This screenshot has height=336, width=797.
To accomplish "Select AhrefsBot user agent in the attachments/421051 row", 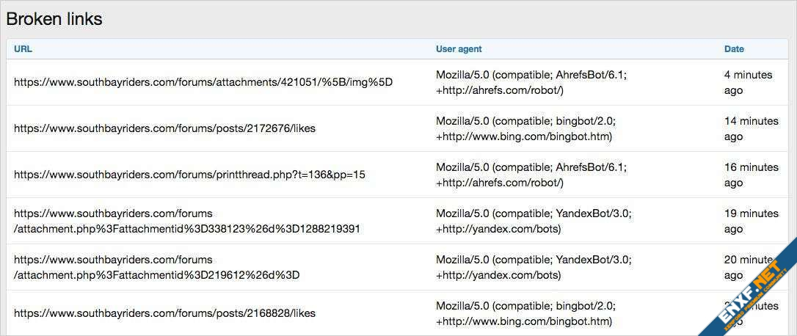I will click(531, 82).
